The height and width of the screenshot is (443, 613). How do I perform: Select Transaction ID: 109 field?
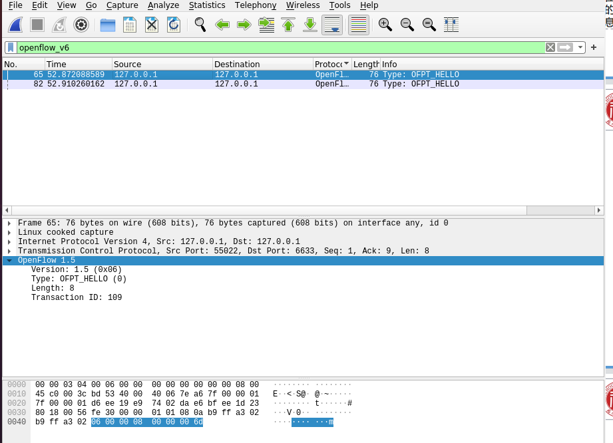pyautogui.click(x=77, y=298)
